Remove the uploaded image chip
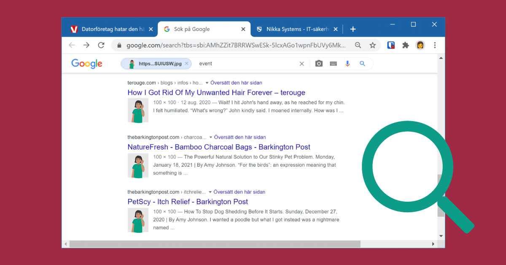 coord(186,64)
